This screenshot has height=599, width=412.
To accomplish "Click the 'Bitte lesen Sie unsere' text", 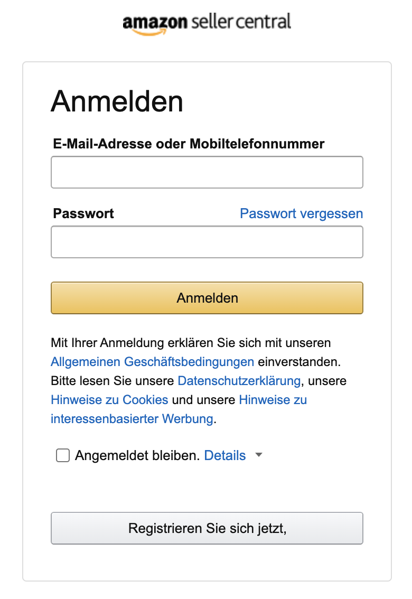I will (x=113, y=381).
